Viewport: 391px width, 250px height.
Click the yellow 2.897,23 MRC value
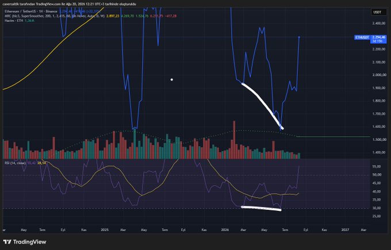[x=113, y=16]
